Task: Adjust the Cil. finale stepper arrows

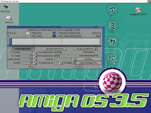Action: (35, 56)
